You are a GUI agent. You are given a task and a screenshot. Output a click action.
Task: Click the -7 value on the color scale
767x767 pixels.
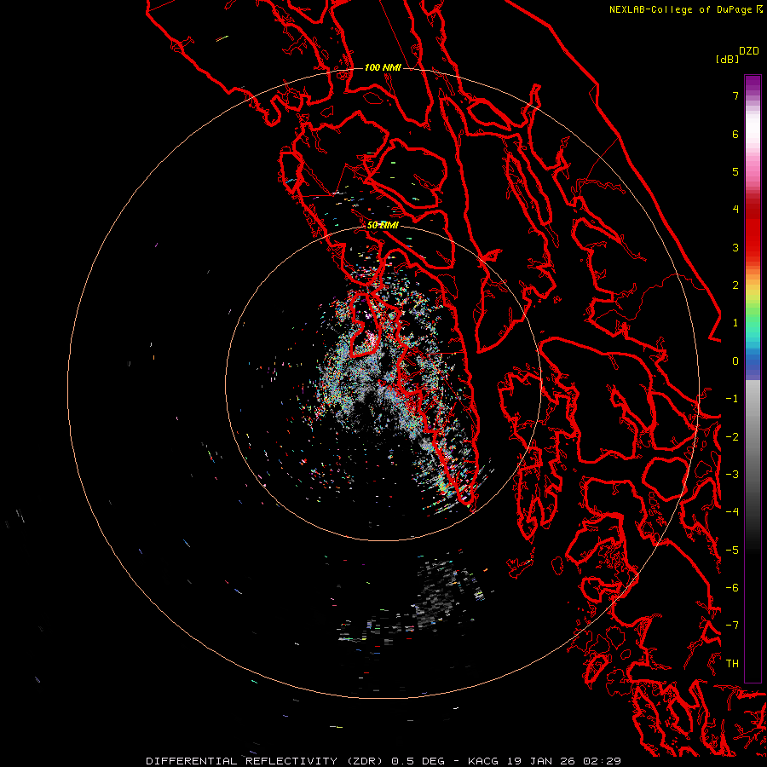(x=732, y=626)
